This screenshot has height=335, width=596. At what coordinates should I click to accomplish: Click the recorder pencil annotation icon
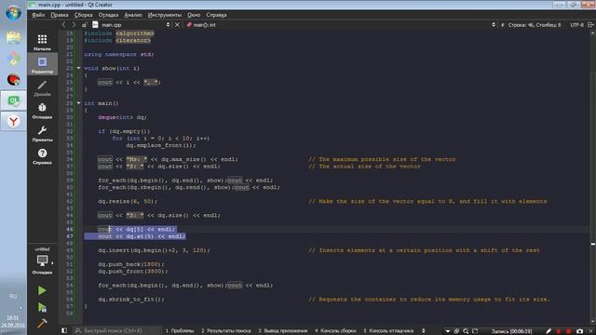point(549,331)
